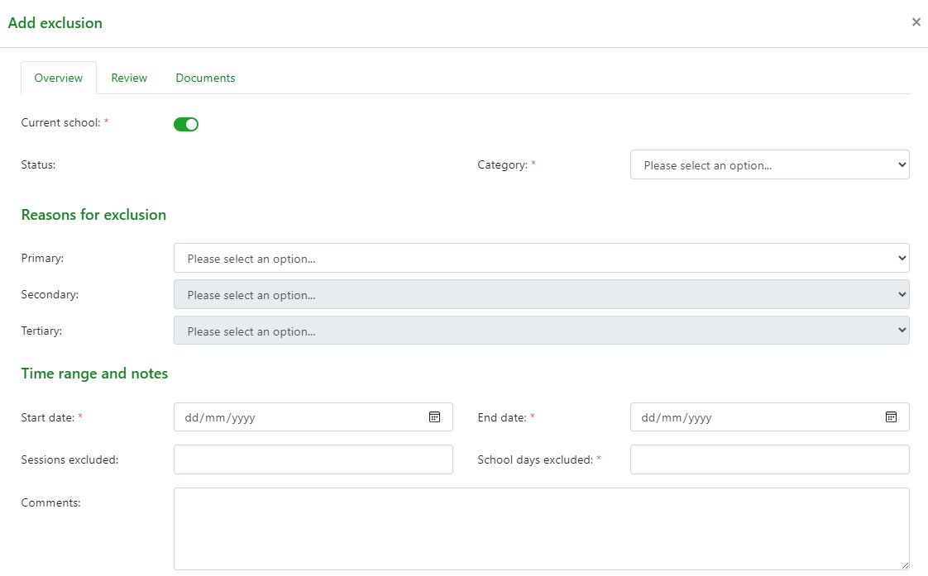
Task: Grab the Comments box resize handle
Action: pyautogui.click(x=904, y=565)
